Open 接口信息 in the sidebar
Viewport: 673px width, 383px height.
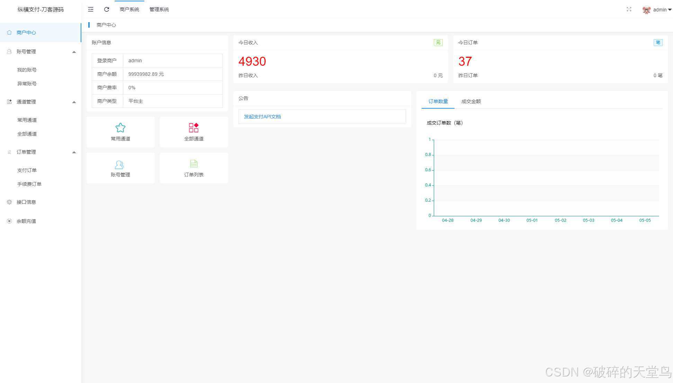tap(26, 202)
